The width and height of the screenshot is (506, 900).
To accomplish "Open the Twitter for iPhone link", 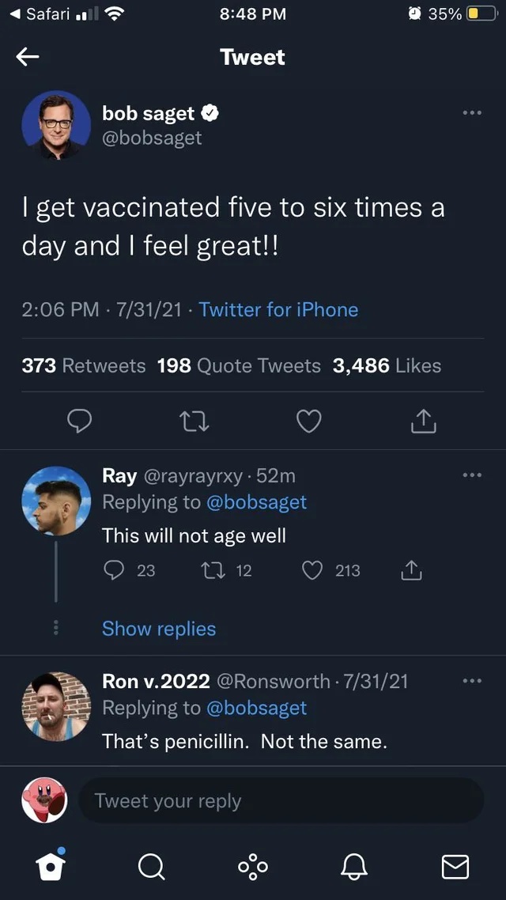I will coord(278,309).
